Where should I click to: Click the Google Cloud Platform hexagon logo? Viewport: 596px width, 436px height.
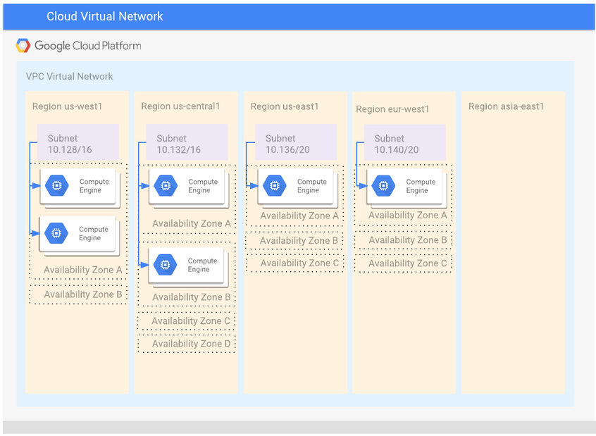[23, 46]
